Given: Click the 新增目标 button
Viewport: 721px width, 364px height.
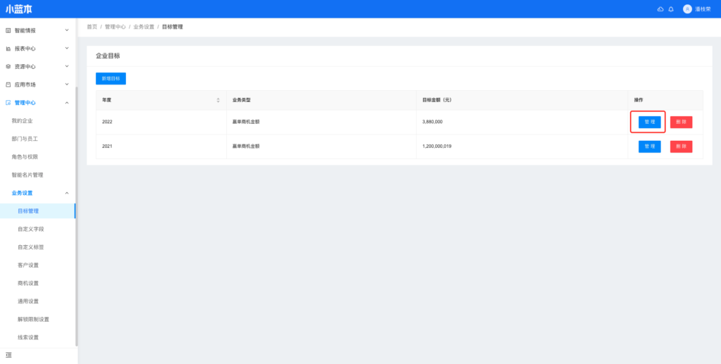Looking at the screenshot, I should point(111,79).
